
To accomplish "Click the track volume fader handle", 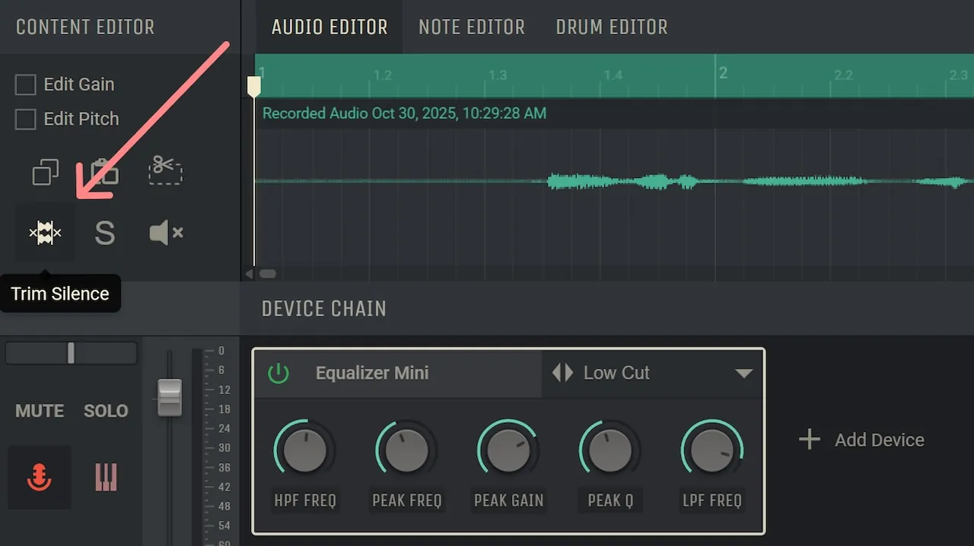I will click(170, 397).
